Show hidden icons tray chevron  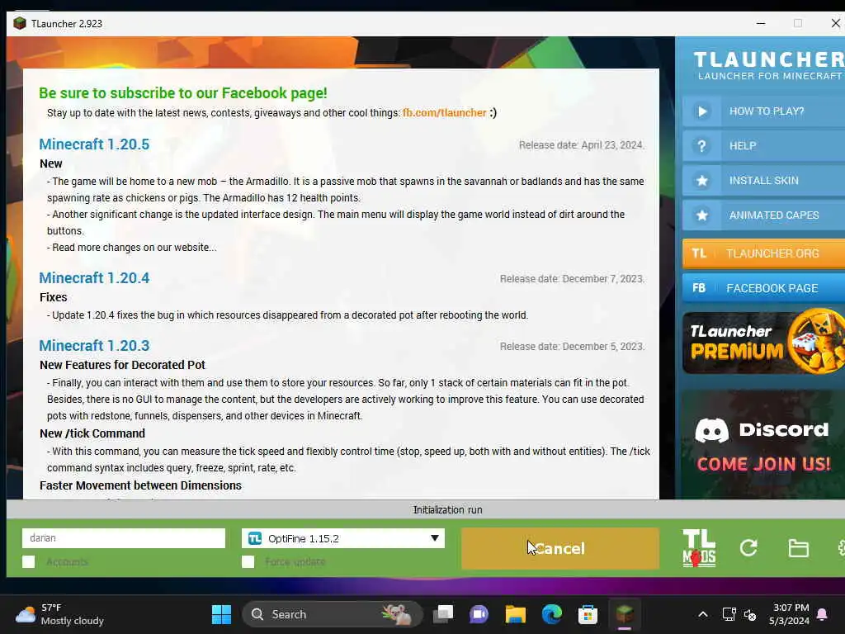click(703, 614)
